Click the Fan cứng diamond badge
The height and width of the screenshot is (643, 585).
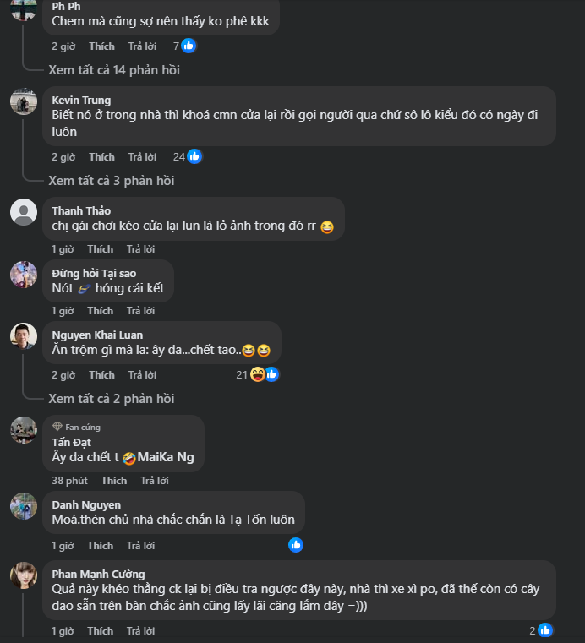click(57, 427)
